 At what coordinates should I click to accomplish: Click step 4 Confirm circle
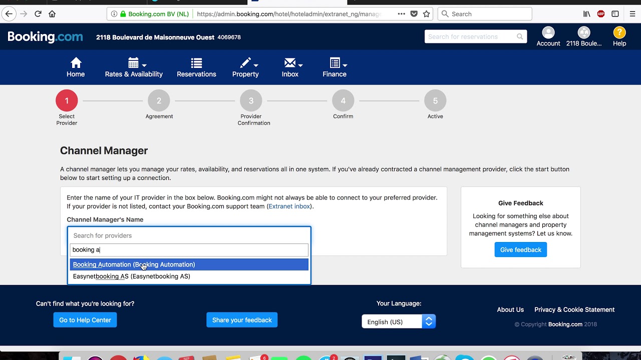[x=343, y=100]
